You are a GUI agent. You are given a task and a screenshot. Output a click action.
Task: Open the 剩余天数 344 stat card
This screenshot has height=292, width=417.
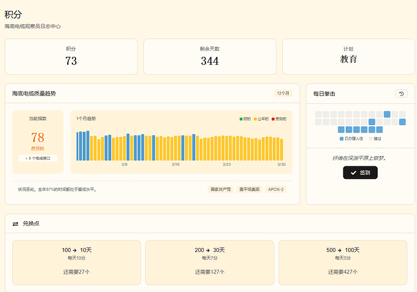(210, 57)
